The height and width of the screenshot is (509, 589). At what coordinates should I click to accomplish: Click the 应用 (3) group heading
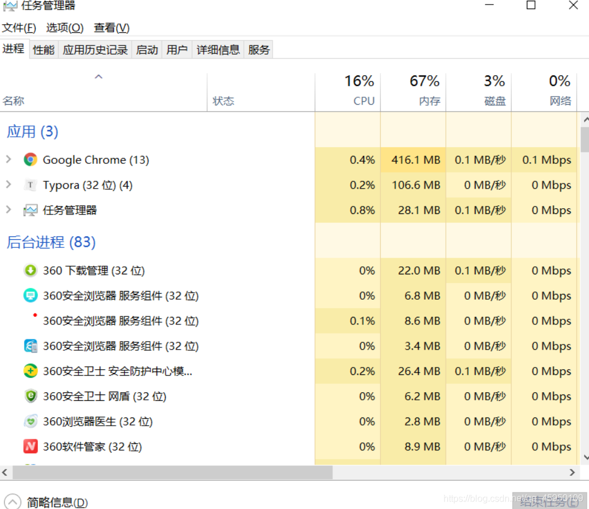[x=33, y=132]
